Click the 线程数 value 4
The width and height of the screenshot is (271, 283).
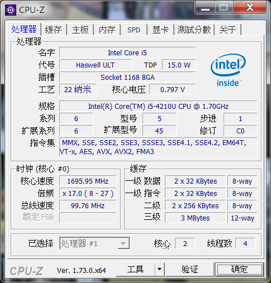point(245,243)
